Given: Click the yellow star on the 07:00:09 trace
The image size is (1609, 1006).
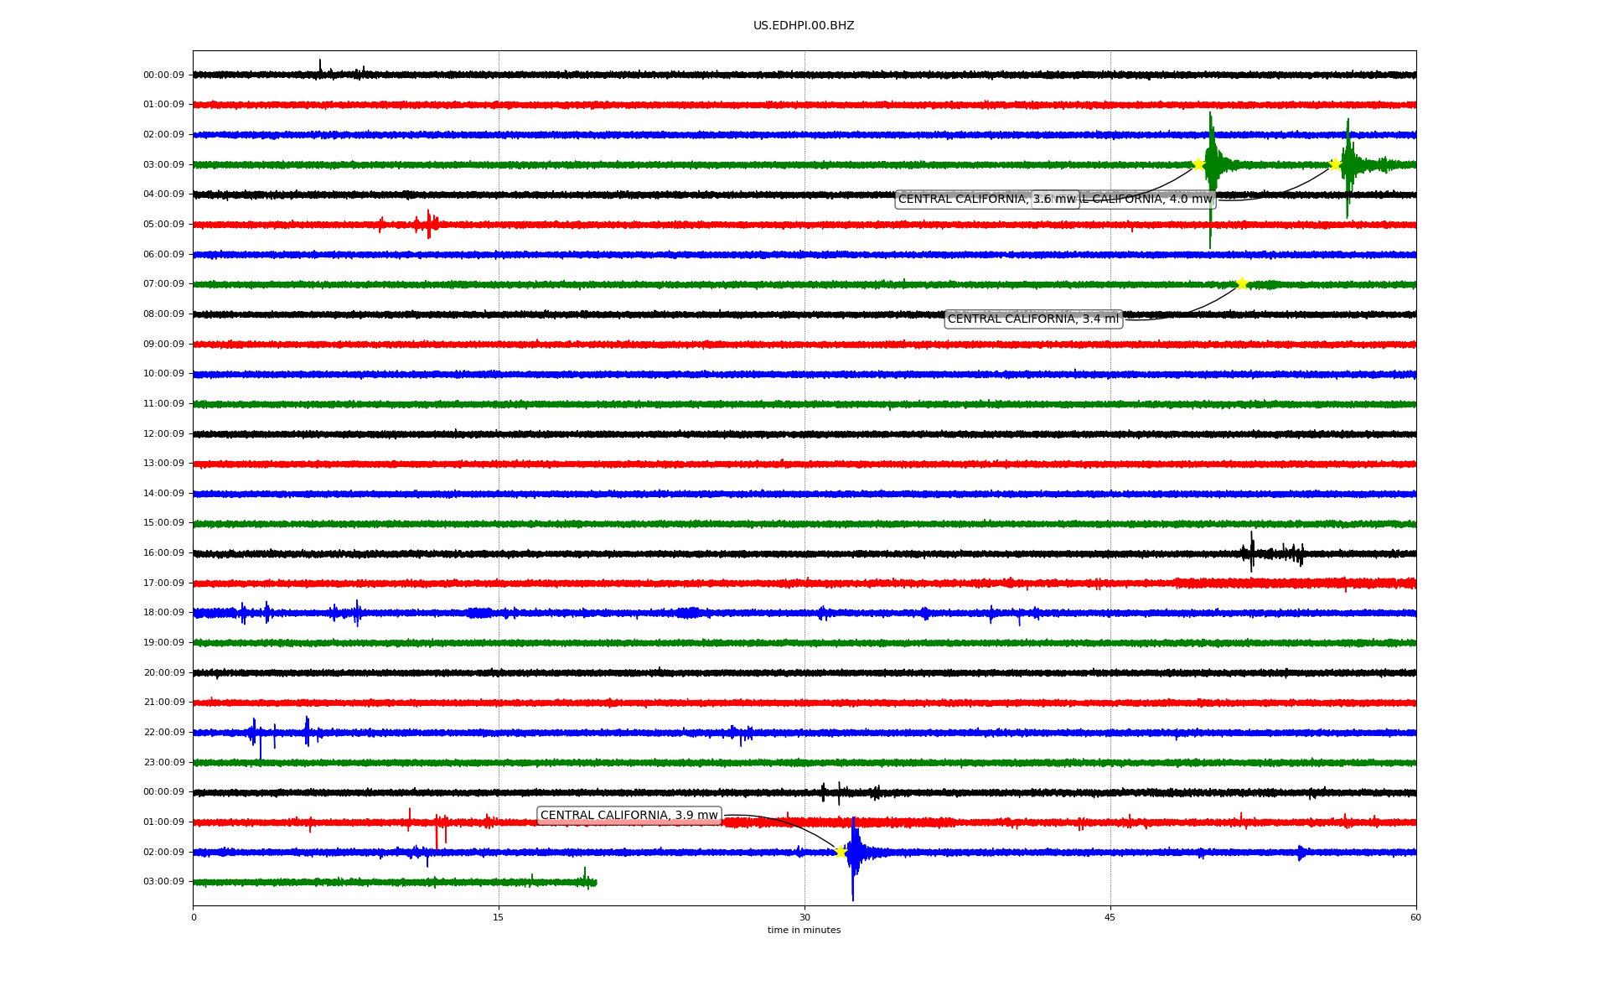Looking at the screenshot, I should point(1241,283).
